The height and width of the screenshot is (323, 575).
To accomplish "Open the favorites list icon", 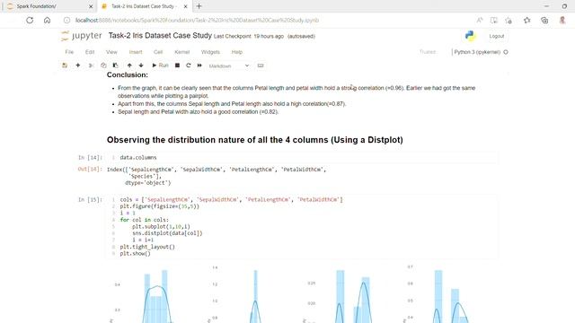I will (527, 20).
